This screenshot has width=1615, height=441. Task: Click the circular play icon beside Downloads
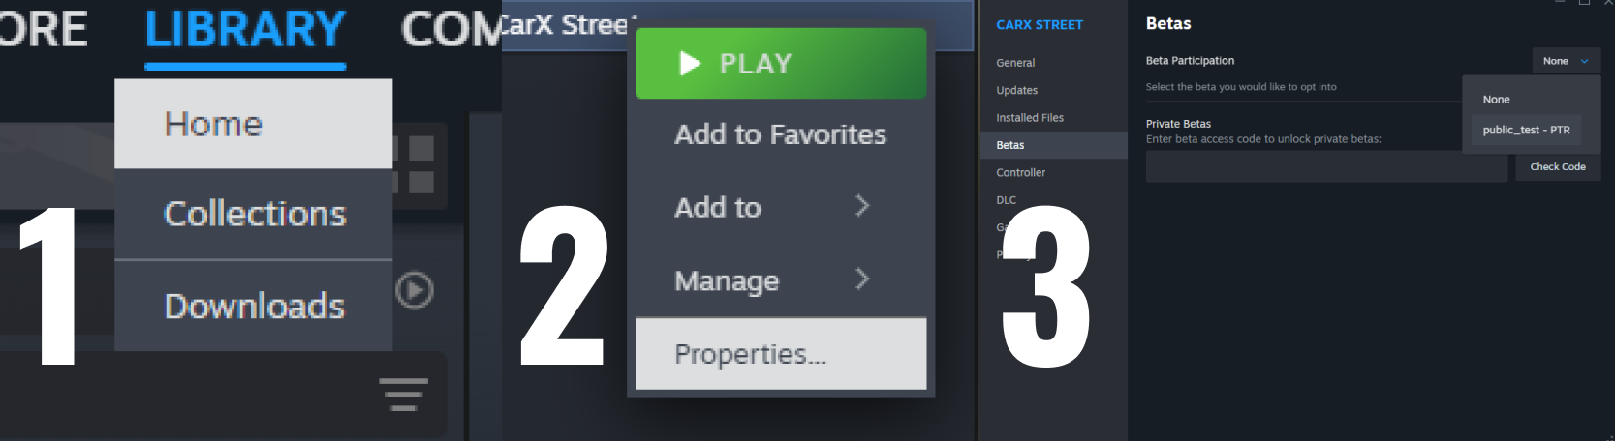click(x=415, y=290)
